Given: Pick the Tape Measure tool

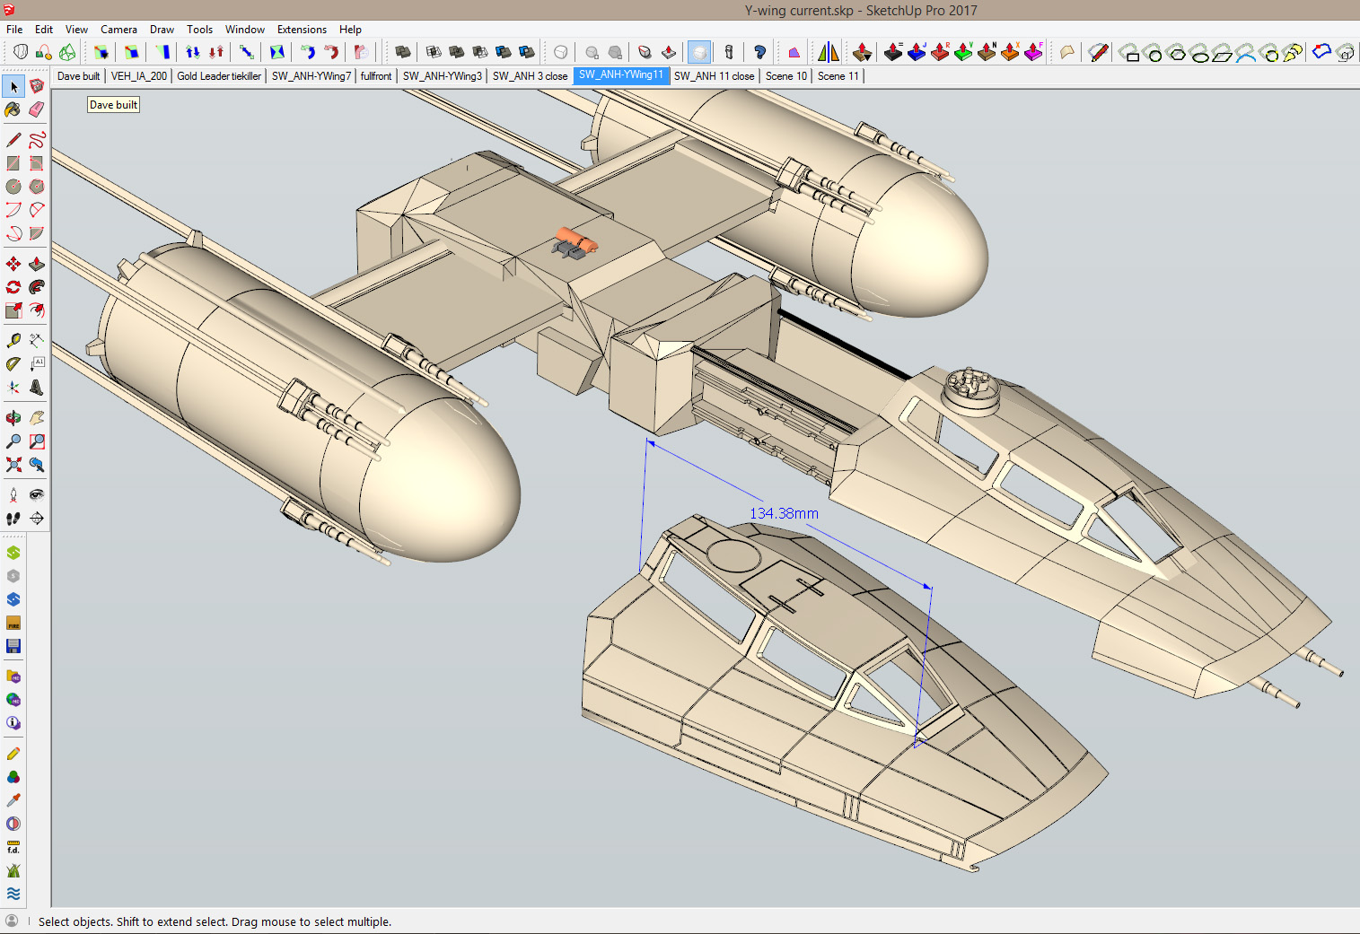Looking at the screenshot, I should [13, 341].
